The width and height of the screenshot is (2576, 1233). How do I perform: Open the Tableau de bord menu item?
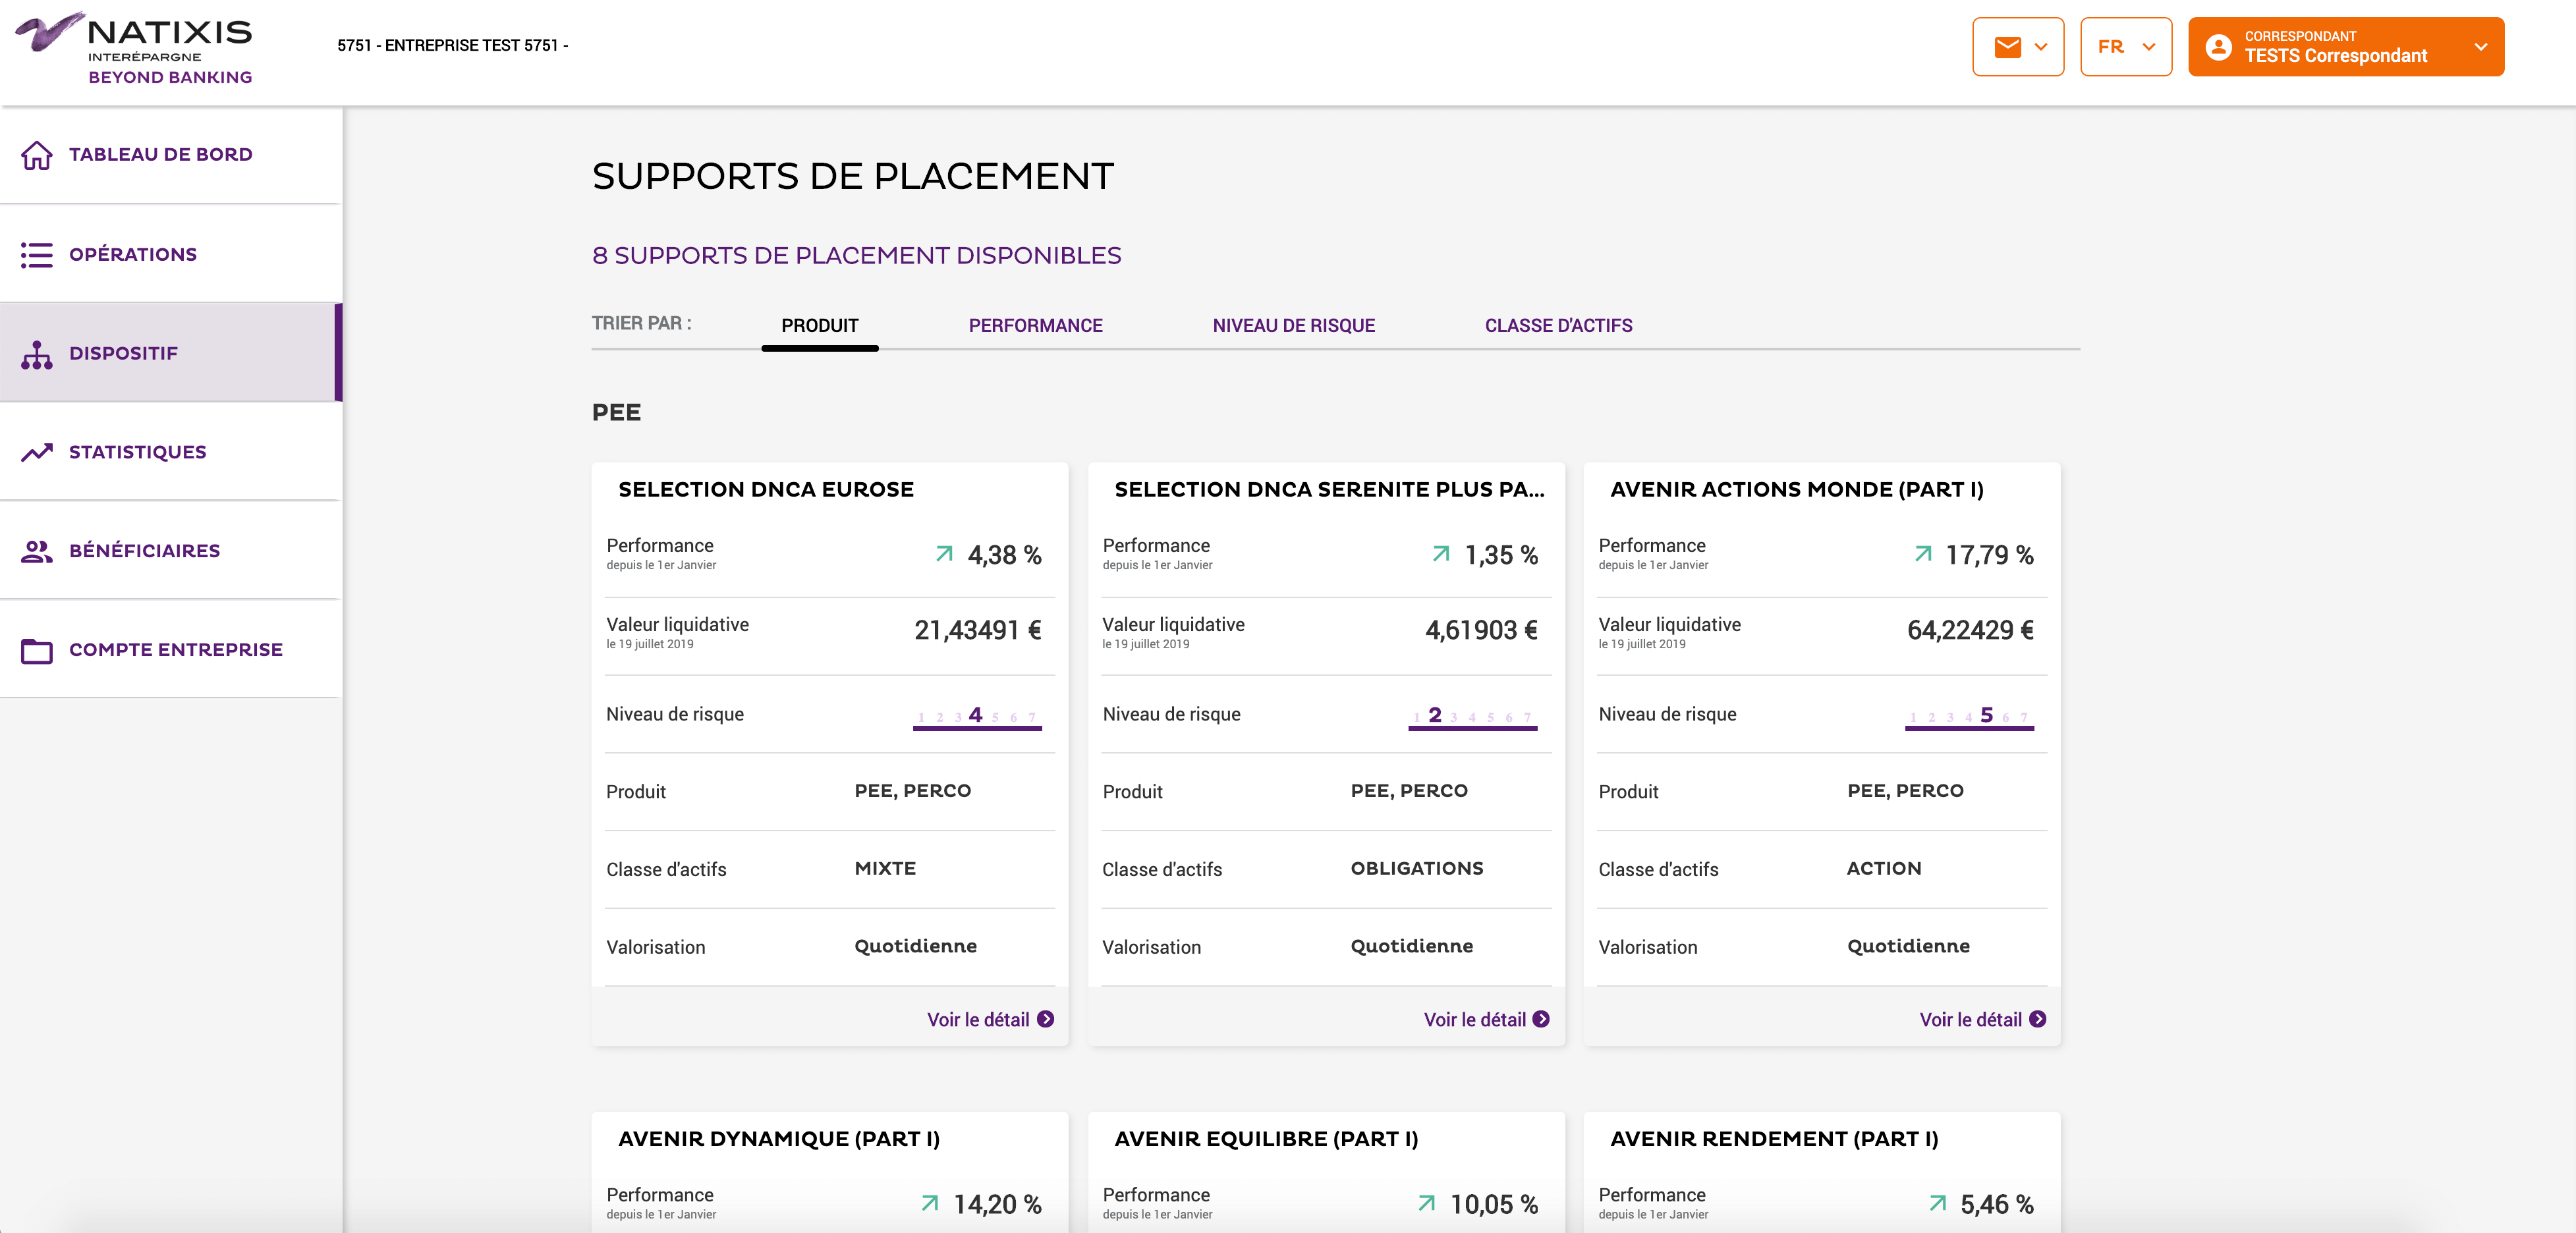pyautogui.click(x=171, y=155)
